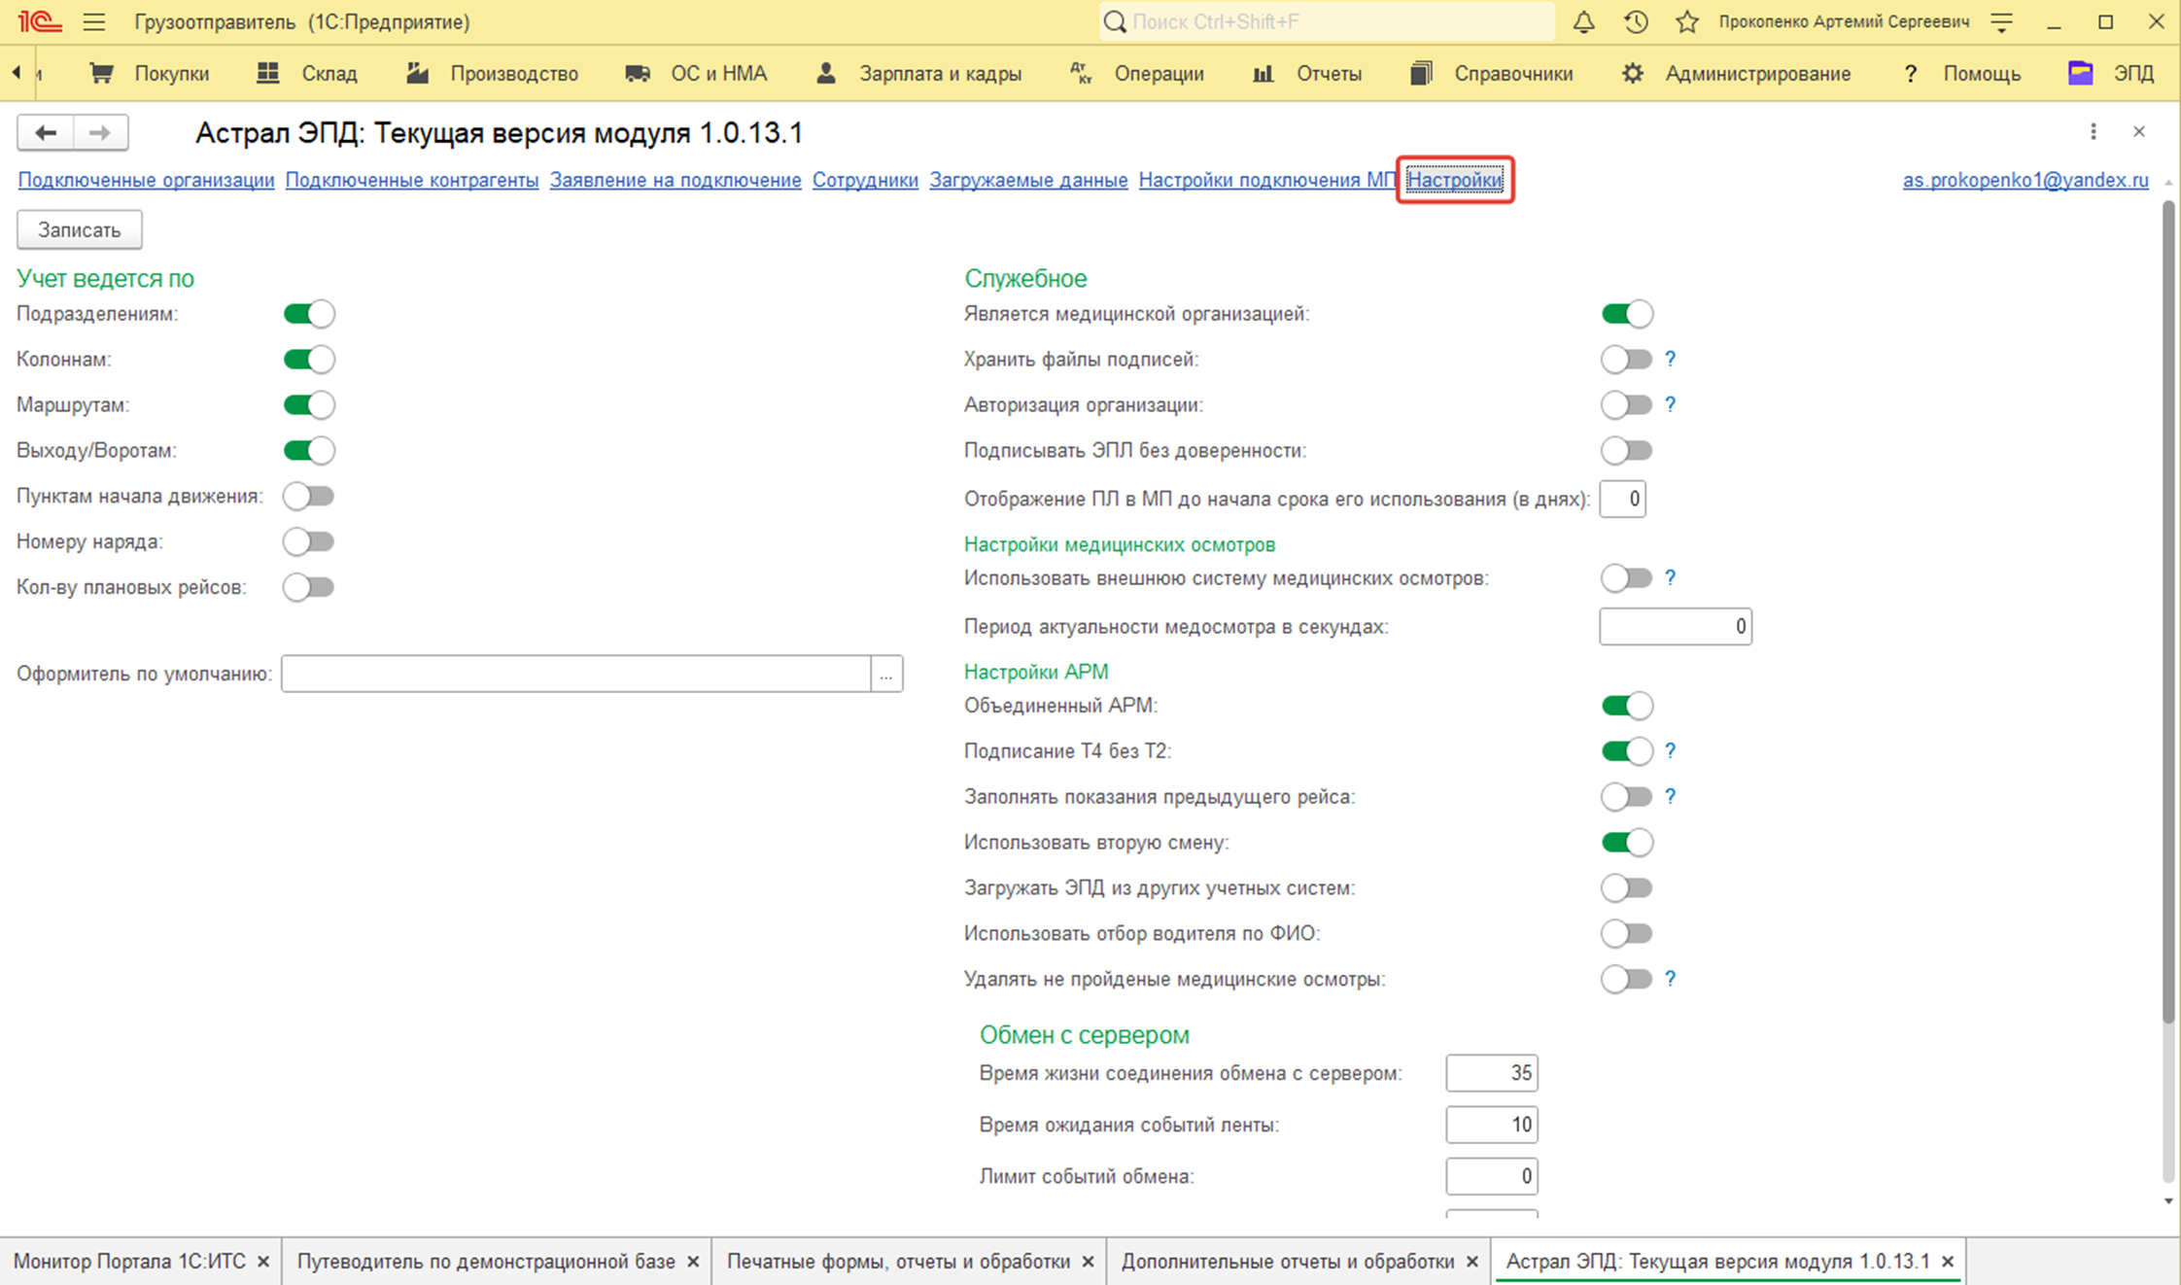Open ОС и НМА section

click(x=696, y=73)
